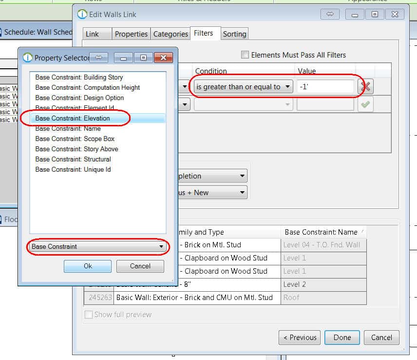Open the dropdown ending in 'us + New'
Screen dimensions: 417x360
(x=212, y=192)
